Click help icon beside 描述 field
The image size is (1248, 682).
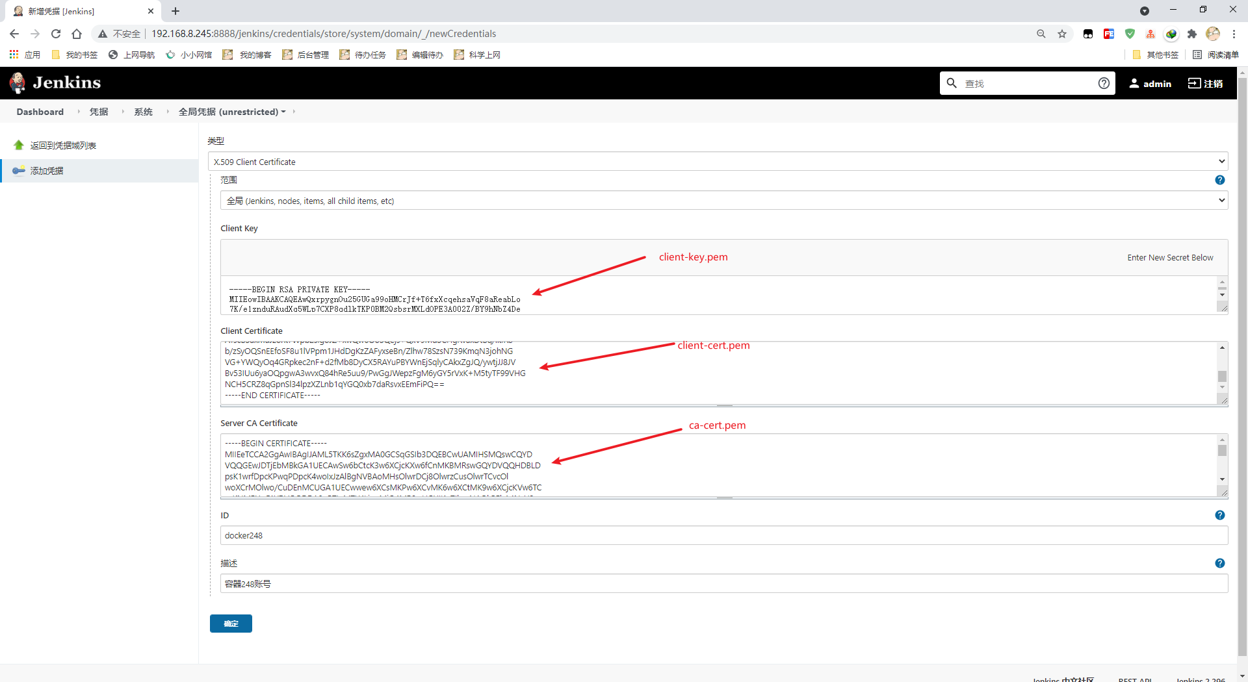point(1219,563)
